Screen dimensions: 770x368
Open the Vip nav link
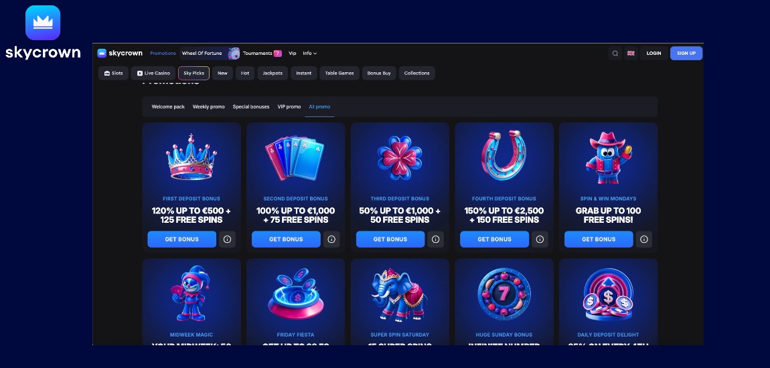292,54
